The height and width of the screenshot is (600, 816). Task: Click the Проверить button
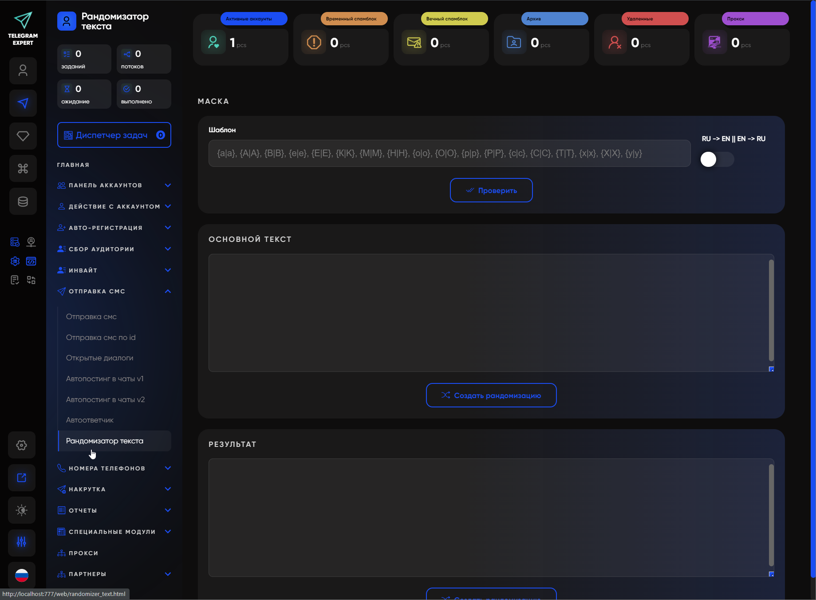click(x=491, y=190)
